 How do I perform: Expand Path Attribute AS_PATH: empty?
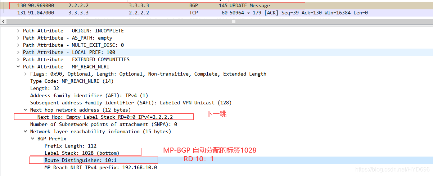18,38
